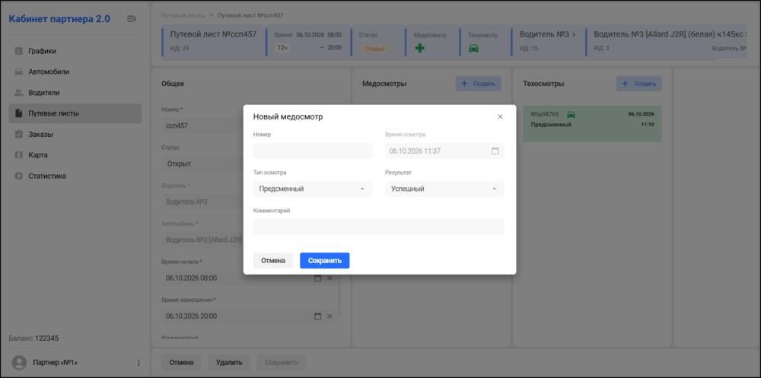This screenshot has width=761, height=378.
Task: Close the Новый медосмотр dialog
Action: [501, 117]
